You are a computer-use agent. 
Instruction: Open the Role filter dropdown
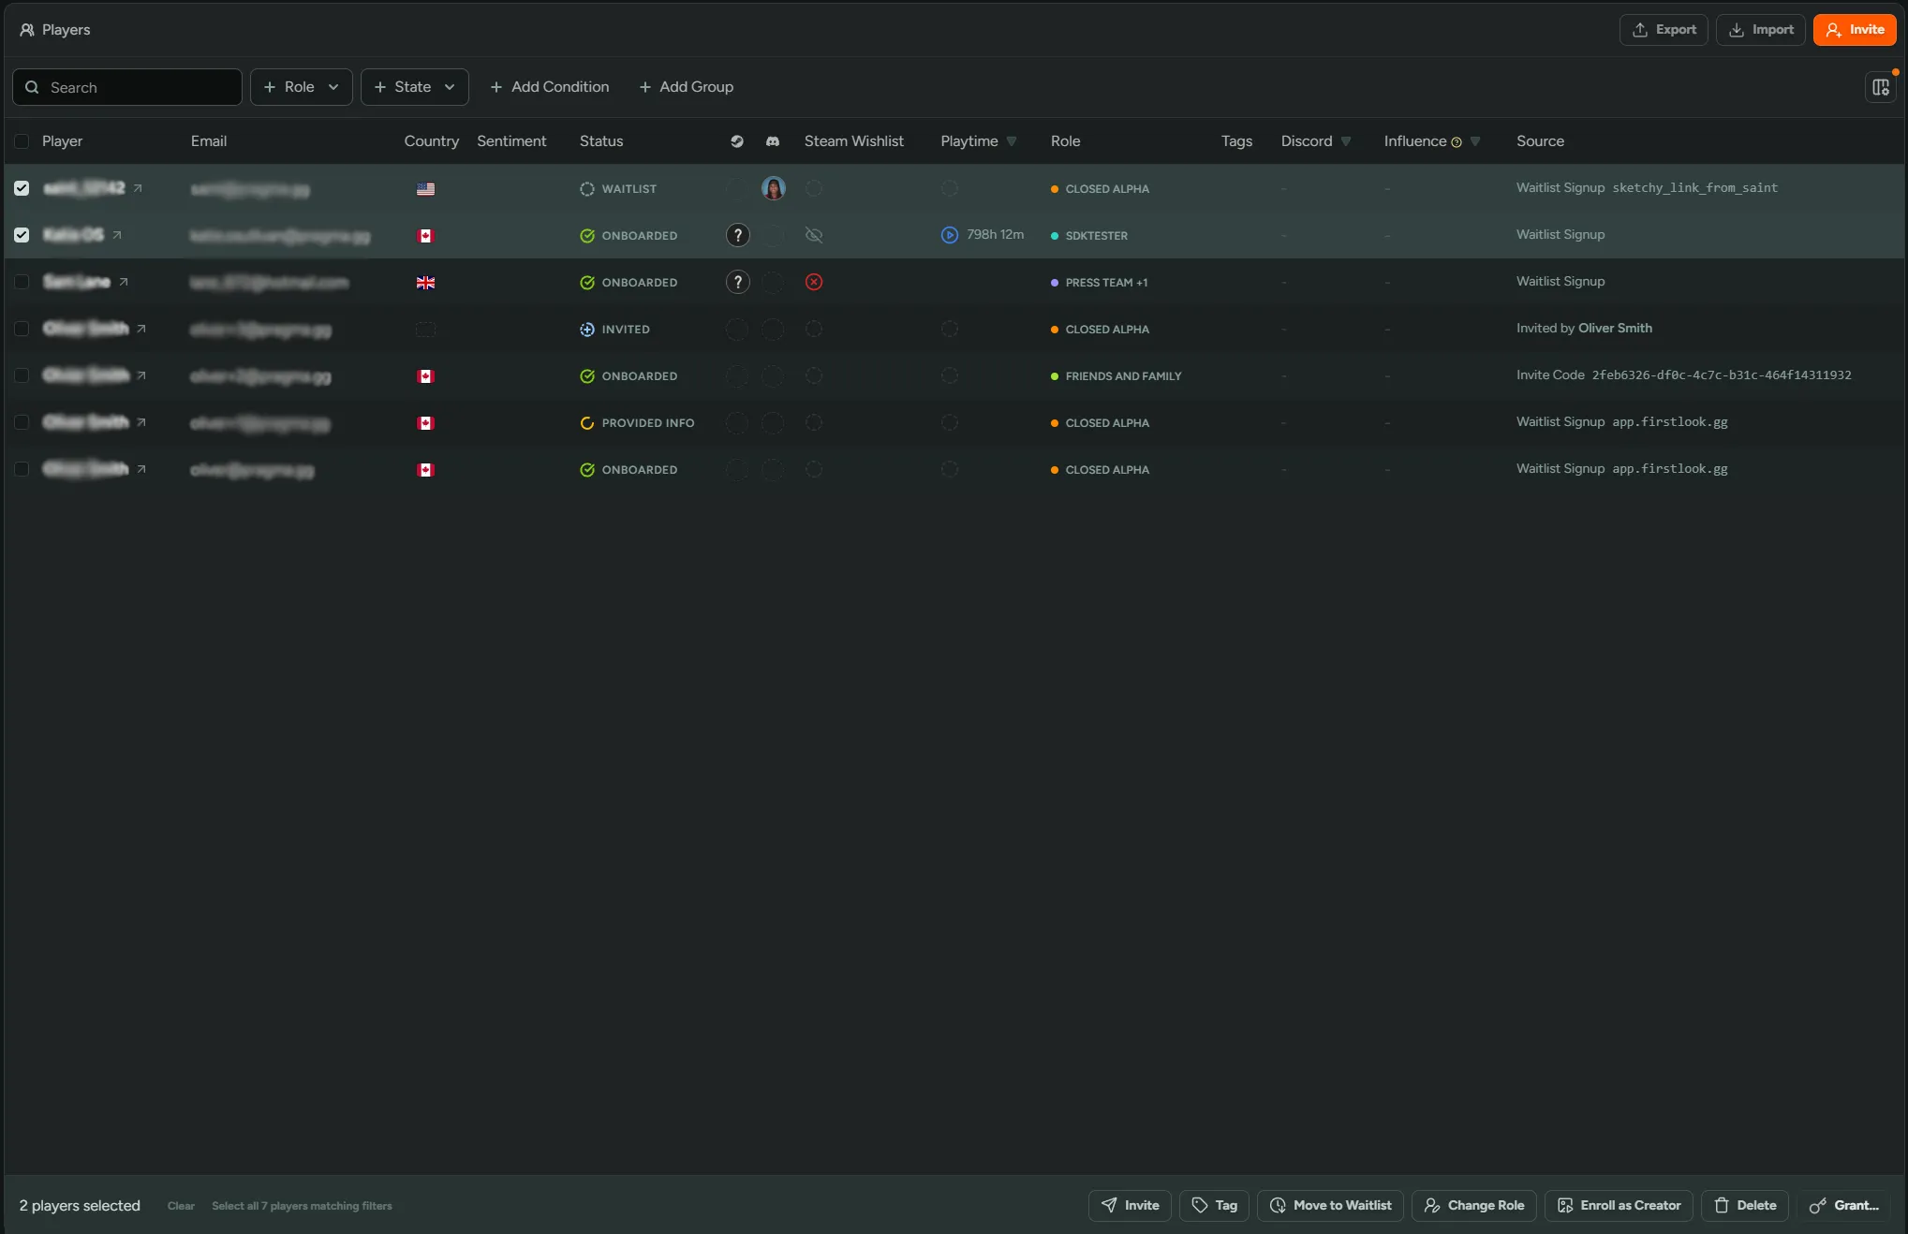click(x=301, y=87)
